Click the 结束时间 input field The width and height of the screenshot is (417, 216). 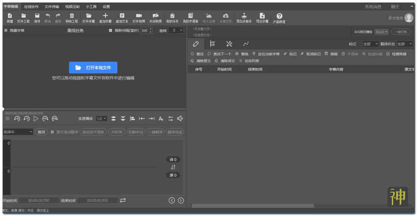click(98, 201)
